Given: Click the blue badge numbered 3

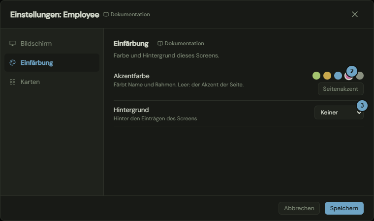Looking at the screenshot, I should click(362, 106).
